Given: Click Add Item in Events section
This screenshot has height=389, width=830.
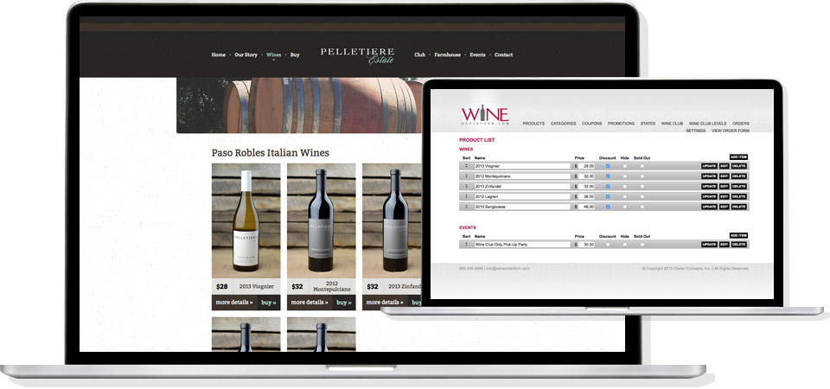Looking at the screenshot, I should (x=738, y=235).
